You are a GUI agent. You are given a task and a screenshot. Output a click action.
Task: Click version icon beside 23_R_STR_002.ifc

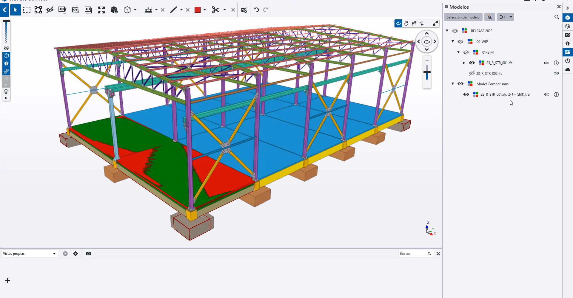coord(556,73)
